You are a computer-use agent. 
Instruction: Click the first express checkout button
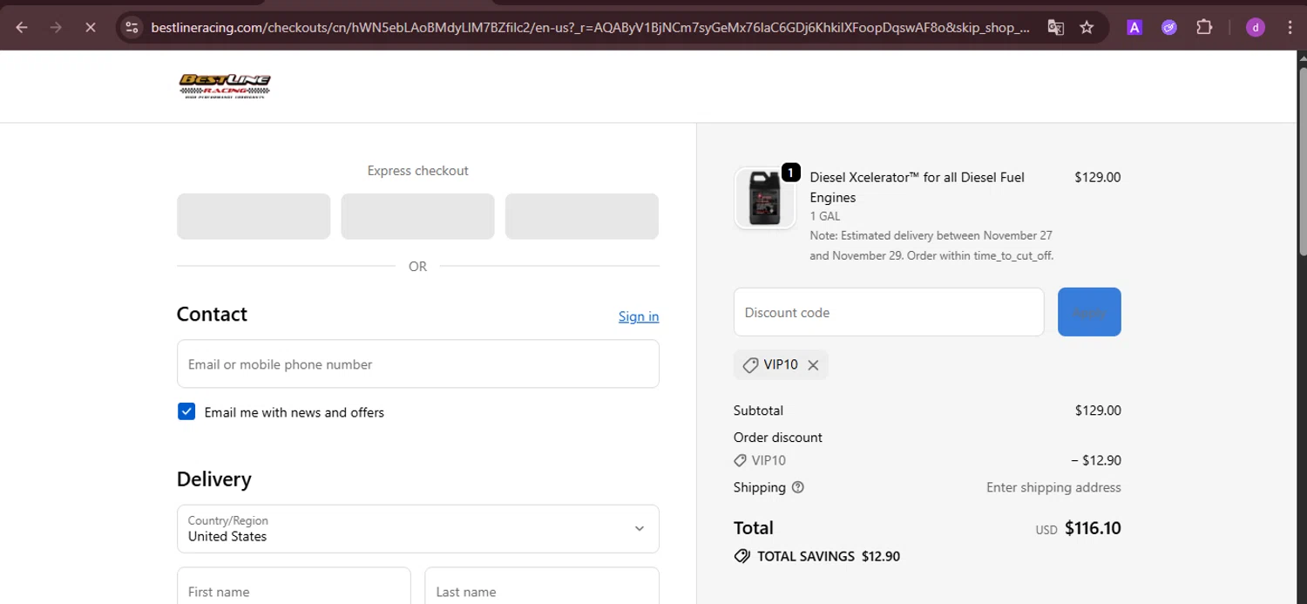pyautogui.click(x=254, y=216)
